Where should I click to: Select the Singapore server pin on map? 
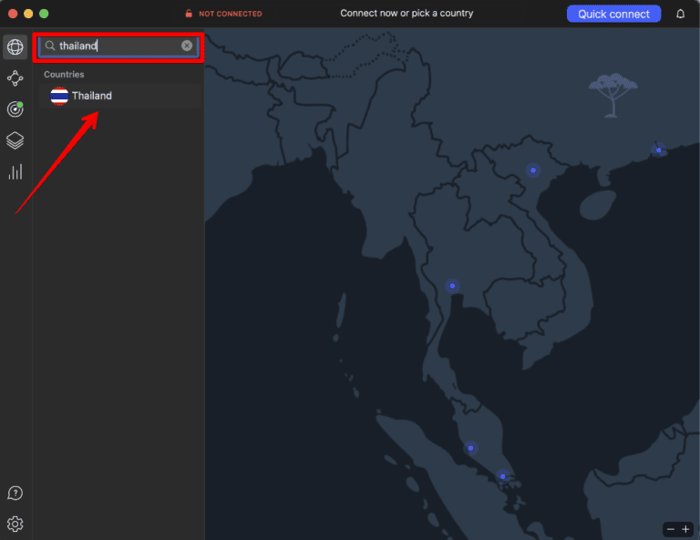pyautogui.click(x=502, y=475)
